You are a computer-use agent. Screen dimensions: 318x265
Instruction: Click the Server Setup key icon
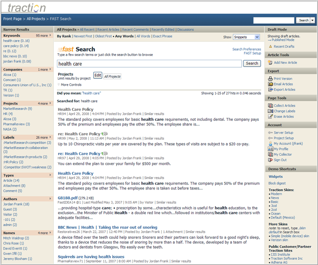pyautogui.click(x=270, y=133)
